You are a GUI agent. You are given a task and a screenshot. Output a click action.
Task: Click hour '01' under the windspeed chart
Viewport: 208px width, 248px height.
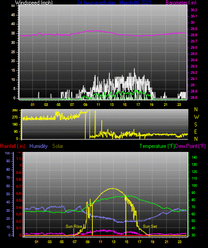tap(33, 105)
